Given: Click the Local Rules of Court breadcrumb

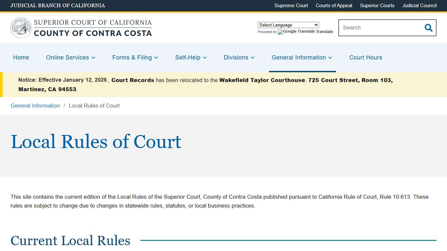Looking at the screenshot, I should click(x=94, y=106).
